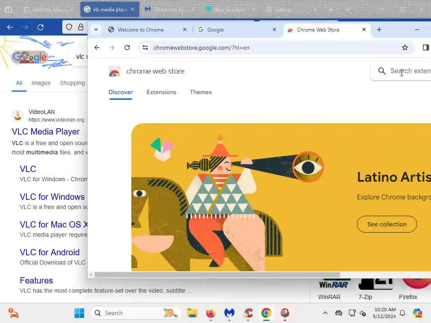
Task: Select the vlc media player browser tab
Action: point(110,9)
